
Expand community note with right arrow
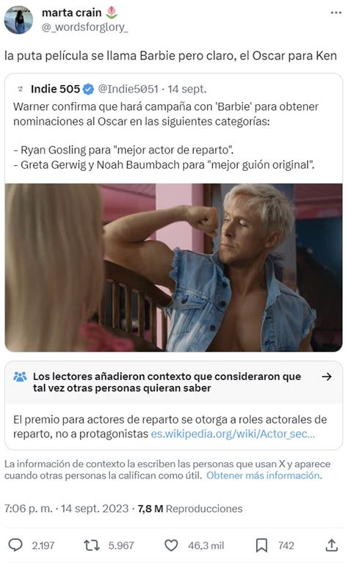point(327,376)
